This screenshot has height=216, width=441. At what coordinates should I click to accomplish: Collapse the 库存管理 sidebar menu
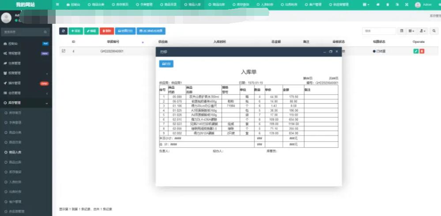(26, 103)
